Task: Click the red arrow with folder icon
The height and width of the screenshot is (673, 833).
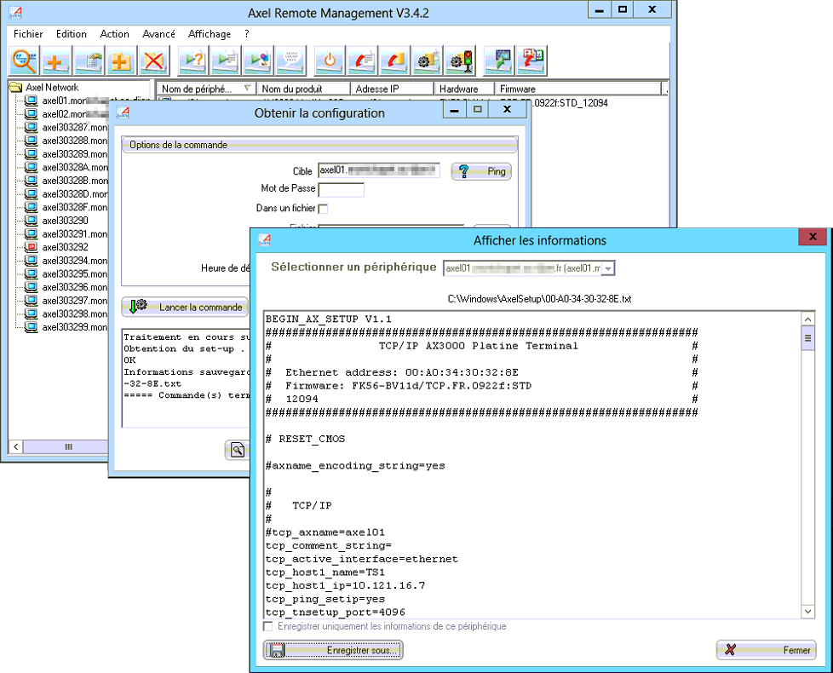Action: tap(394, 60)
